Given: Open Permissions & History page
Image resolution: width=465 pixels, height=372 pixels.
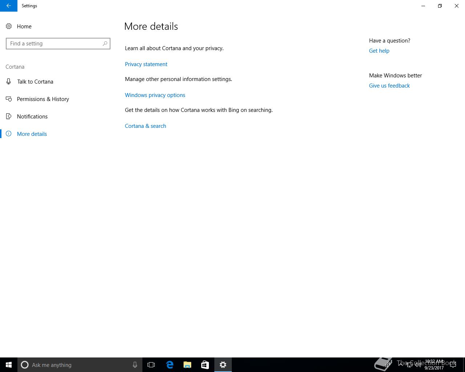Looking at the screenshot, I should pyautogui.click(x=43, y=99).
